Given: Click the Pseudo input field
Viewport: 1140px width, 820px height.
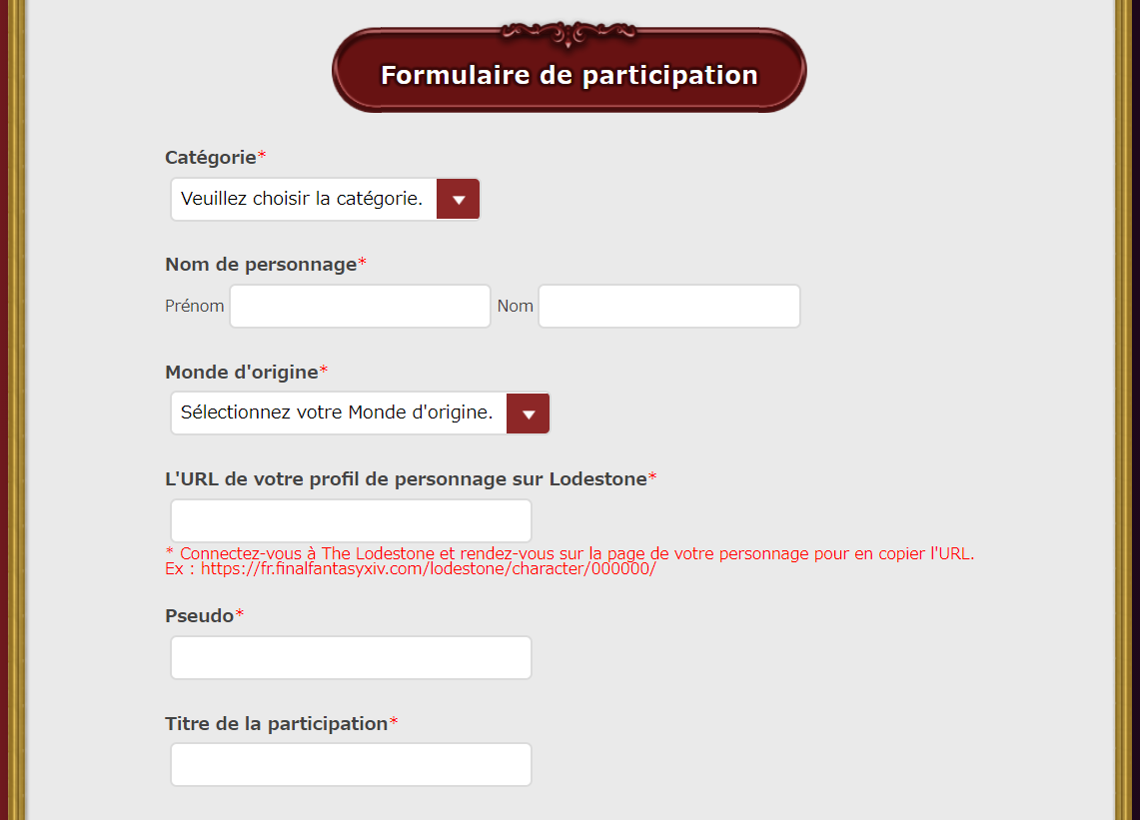Looking at the screenshot, I should click(x=351, y=658).
